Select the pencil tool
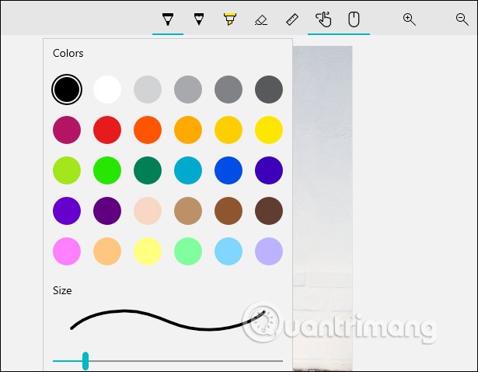 (198, 19)
